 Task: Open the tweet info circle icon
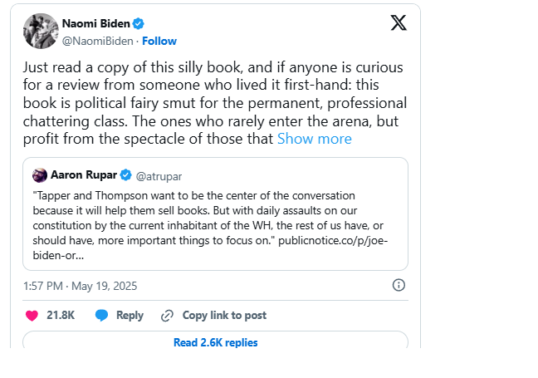(399, 285)
